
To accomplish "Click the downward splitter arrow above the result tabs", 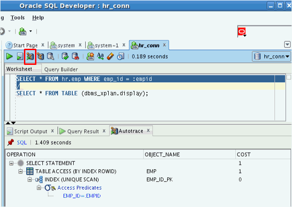I will point(13,123).
